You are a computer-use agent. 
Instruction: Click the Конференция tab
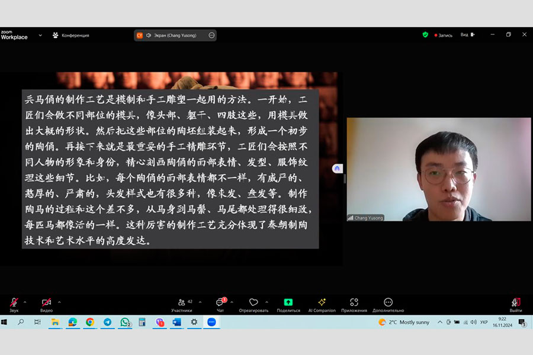click(x=70, y=35)
